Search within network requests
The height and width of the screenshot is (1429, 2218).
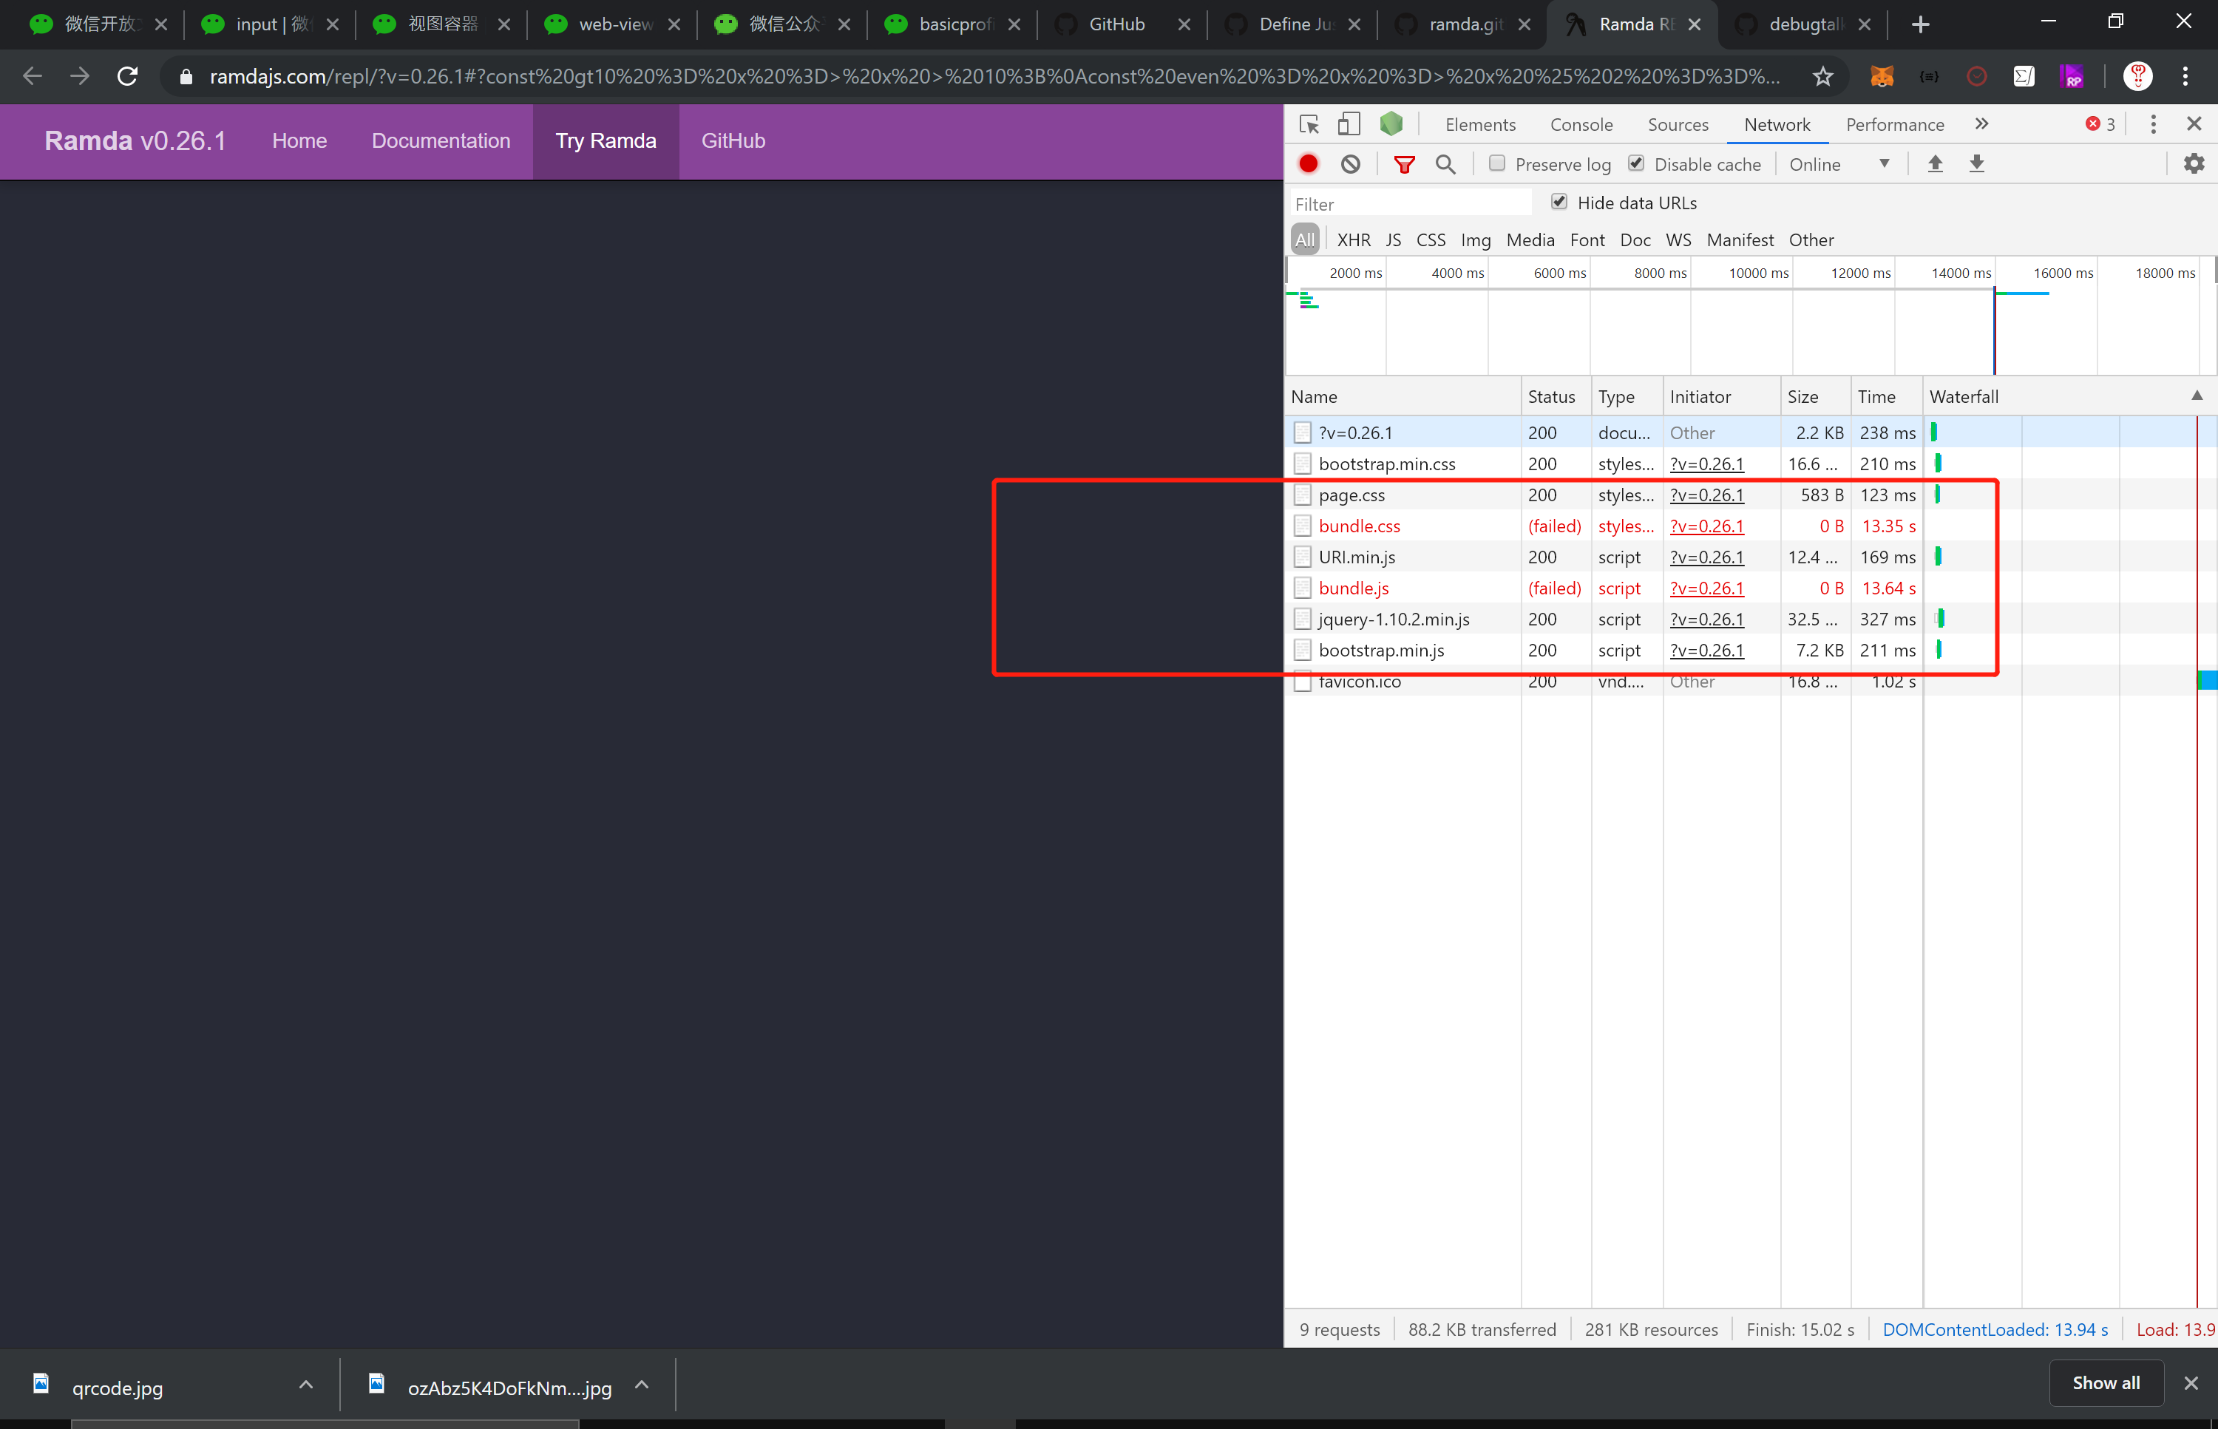pos(1445,163)
